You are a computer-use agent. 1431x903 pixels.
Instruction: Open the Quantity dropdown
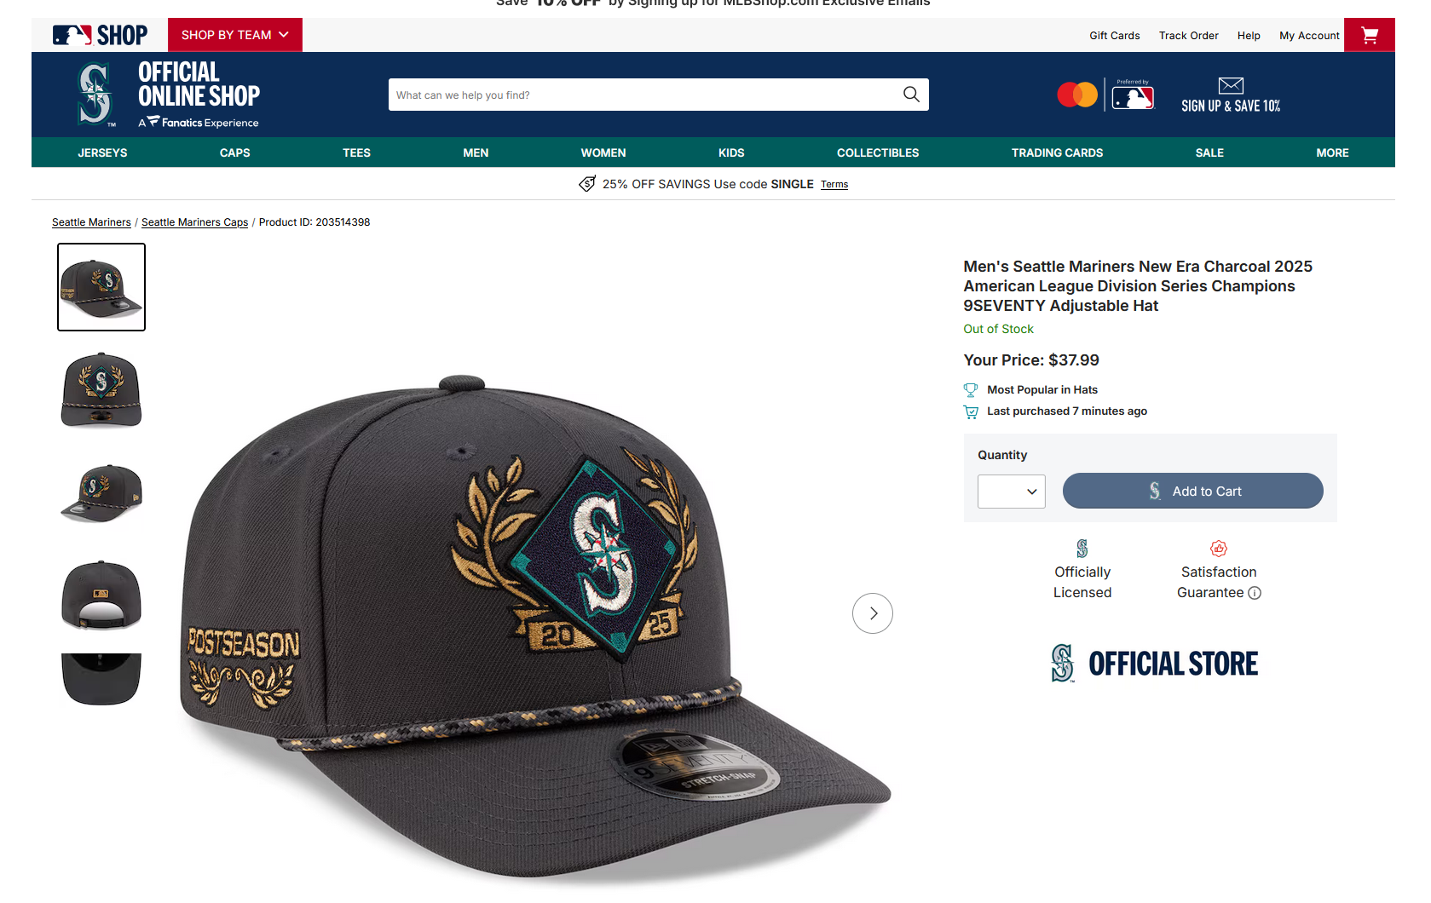(1012, 492)
